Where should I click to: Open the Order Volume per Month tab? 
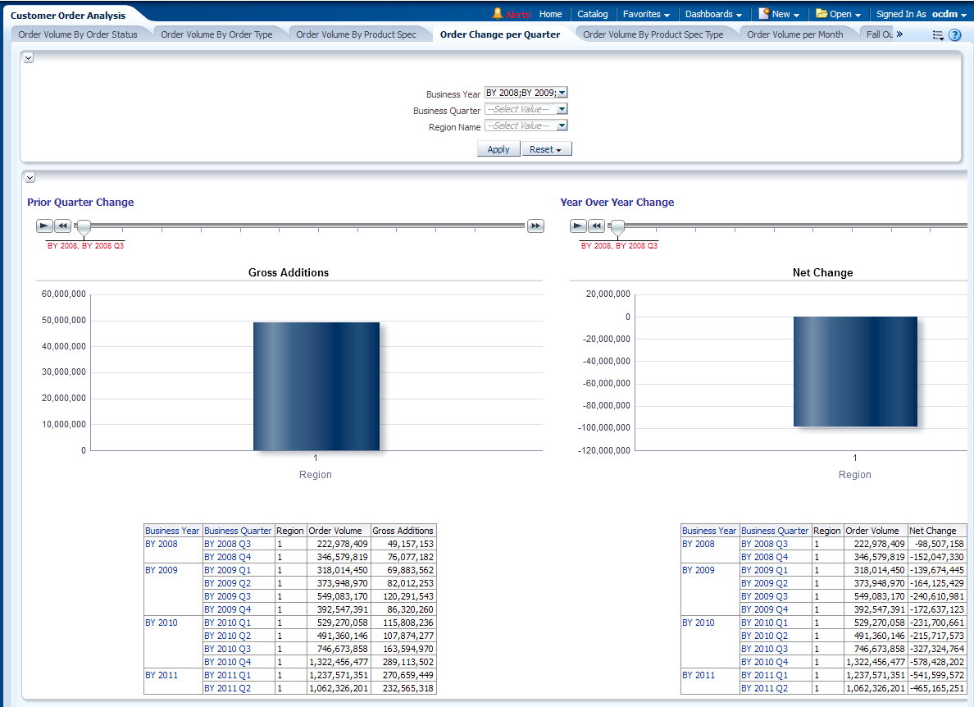[794, 34]
